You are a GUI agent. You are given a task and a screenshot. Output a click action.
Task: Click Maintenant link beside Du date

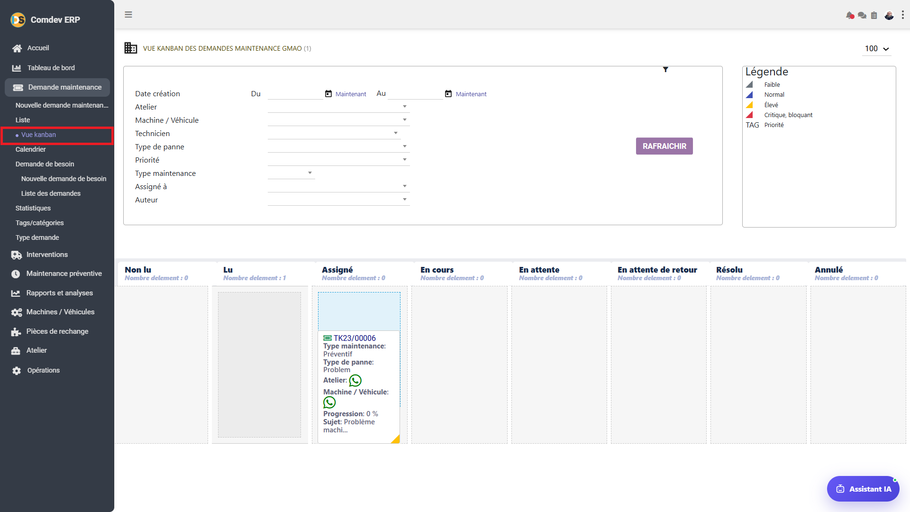351,94
